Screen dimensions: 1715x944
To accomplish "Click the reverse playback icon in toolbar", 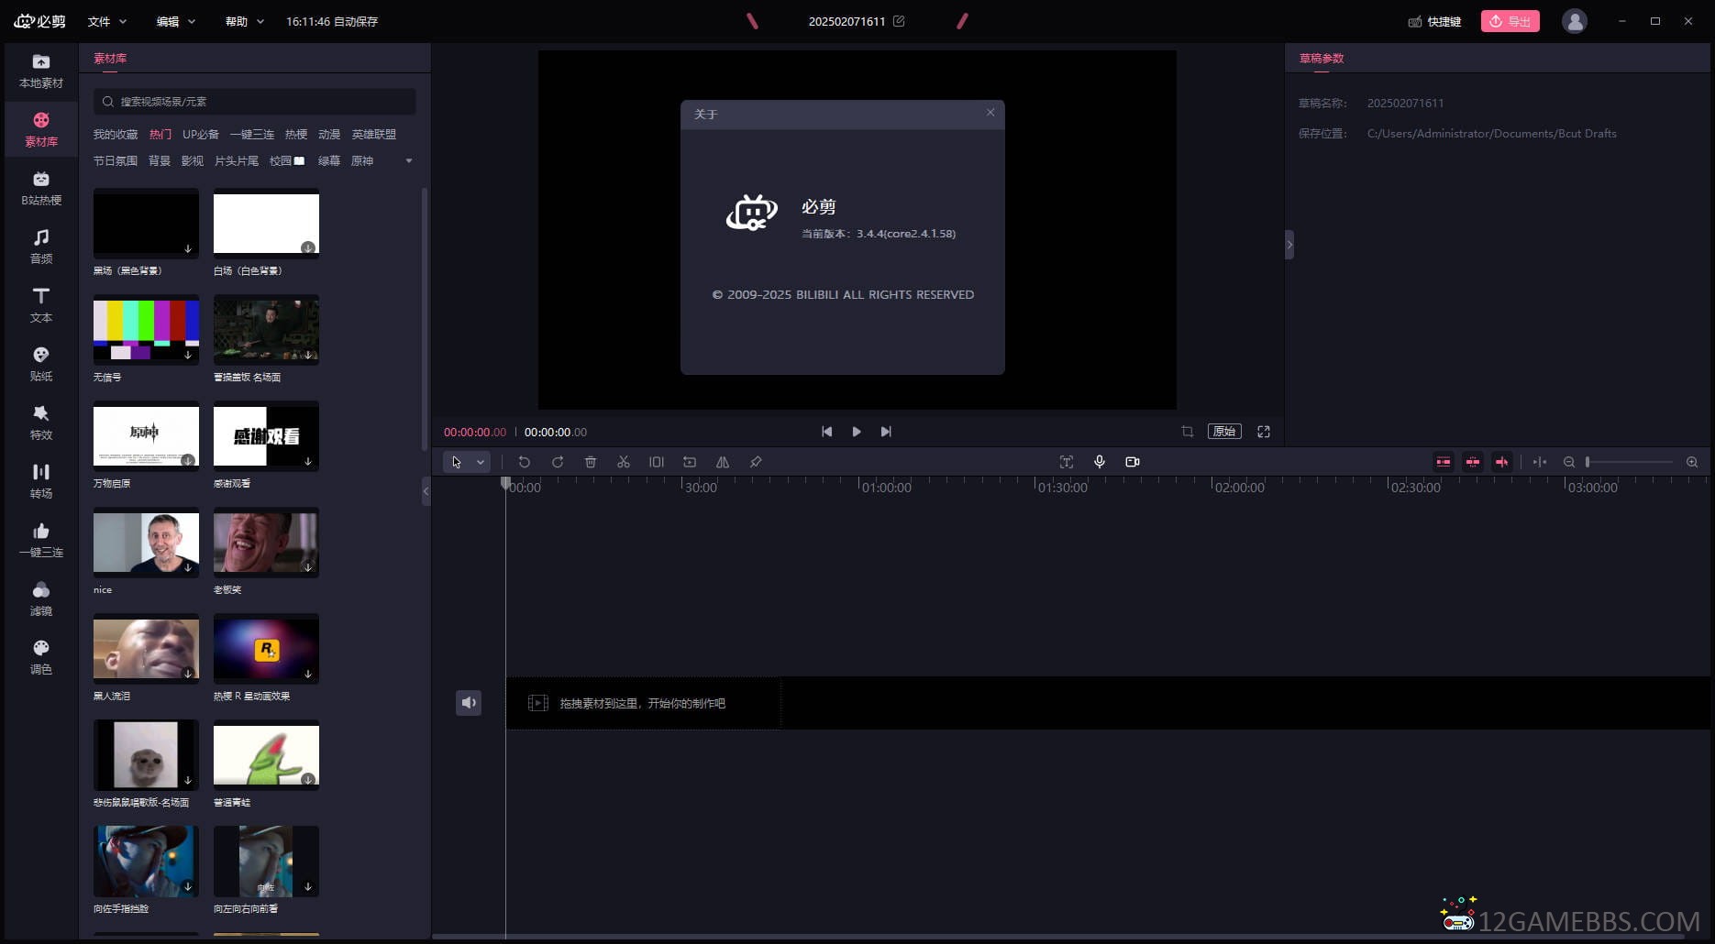I will coord(690,462).
